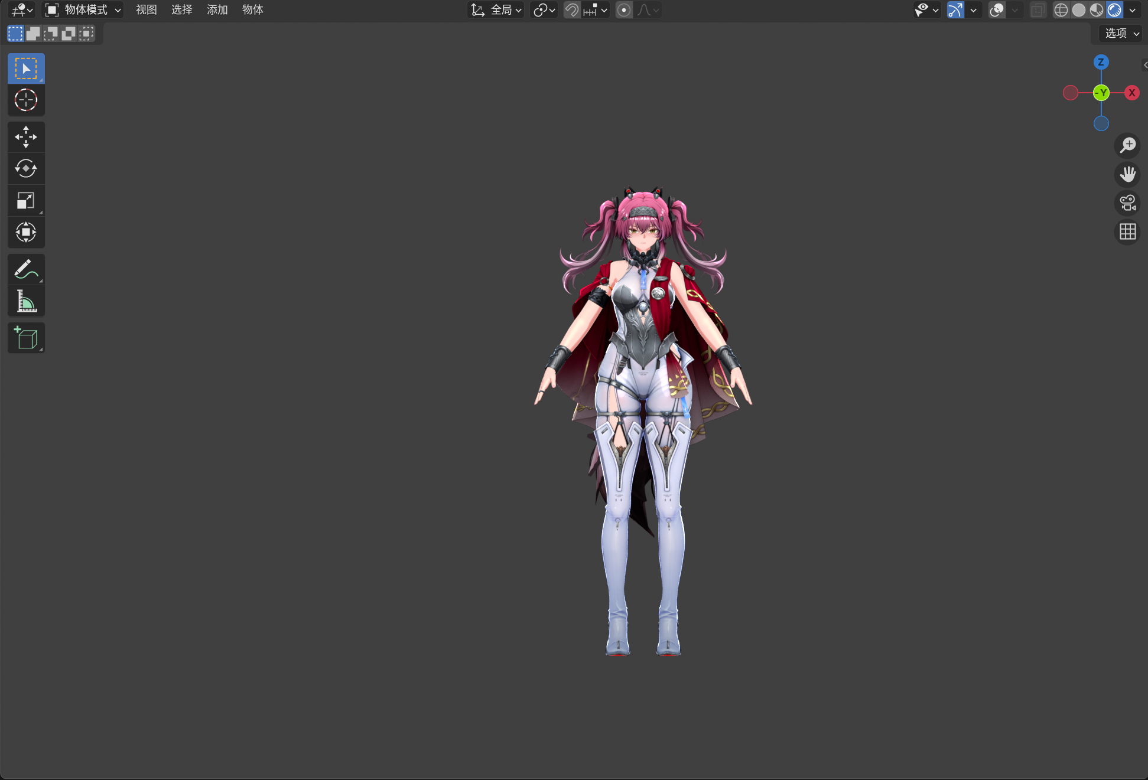Choose the Move tool
This screenshot has height=780, width=1148.
click(x=26, y=137)
